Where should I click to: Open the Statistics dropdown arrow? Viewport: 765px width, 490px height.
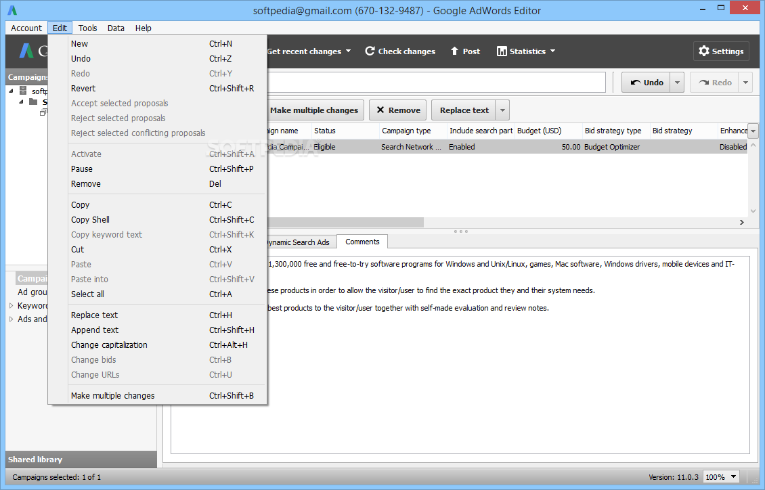pyautogui.click(x=553, y=51)
